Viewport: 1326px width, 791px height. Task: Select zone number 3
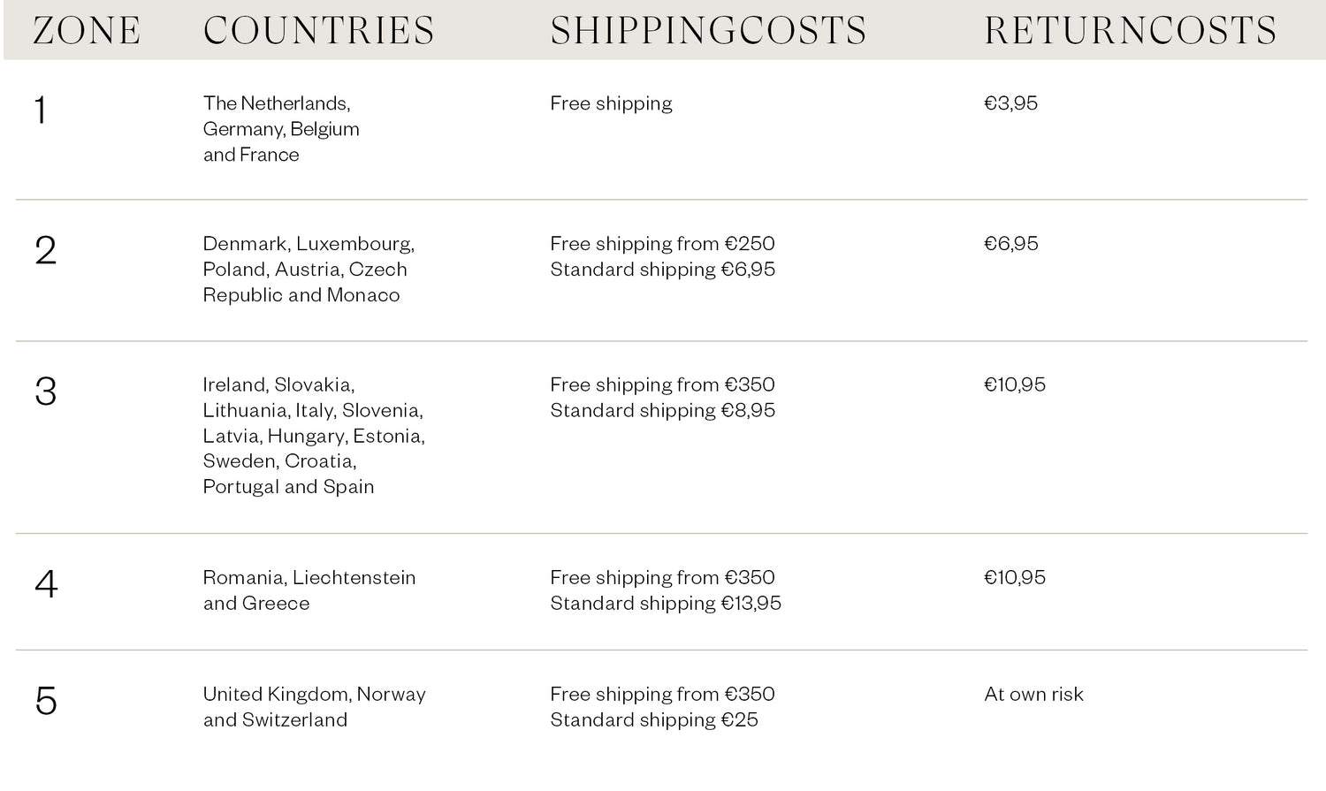coord(46,392)
